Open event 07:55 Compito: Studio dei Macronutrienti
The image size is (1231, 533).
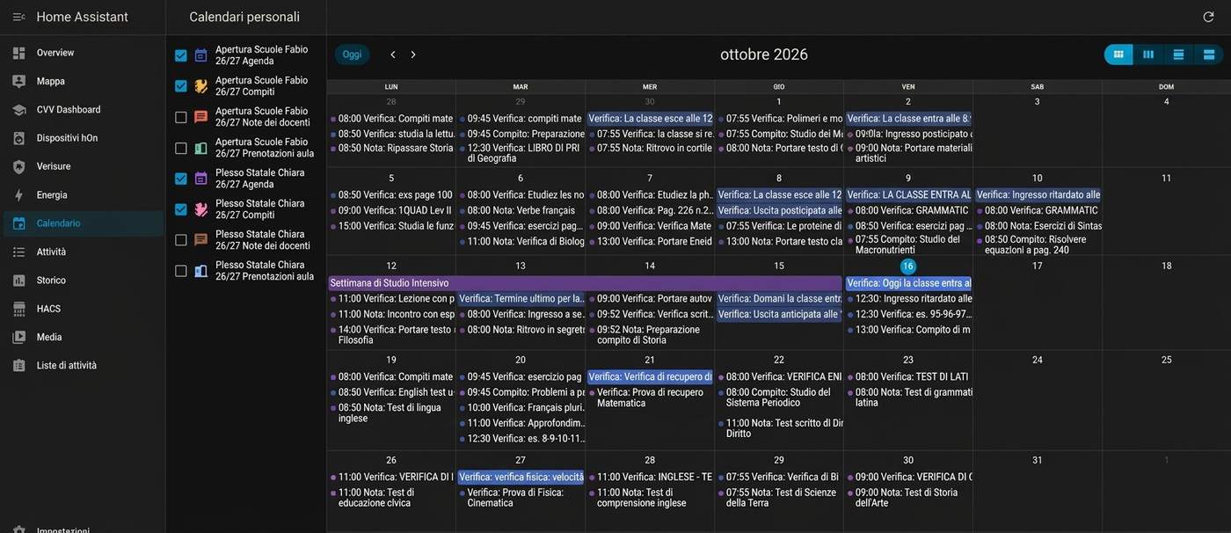coord(908,245)
